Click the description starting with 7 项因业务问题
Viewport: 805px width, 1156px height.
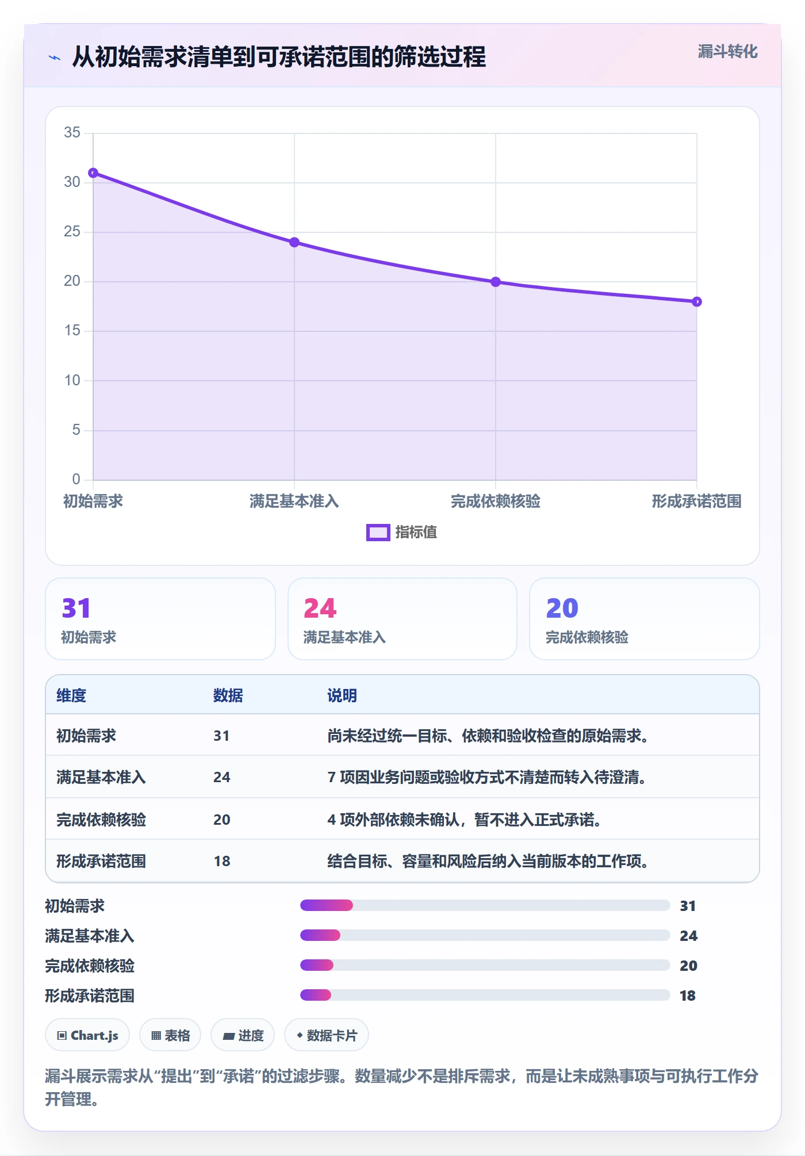pyautogui.click(x=487, y=777)
